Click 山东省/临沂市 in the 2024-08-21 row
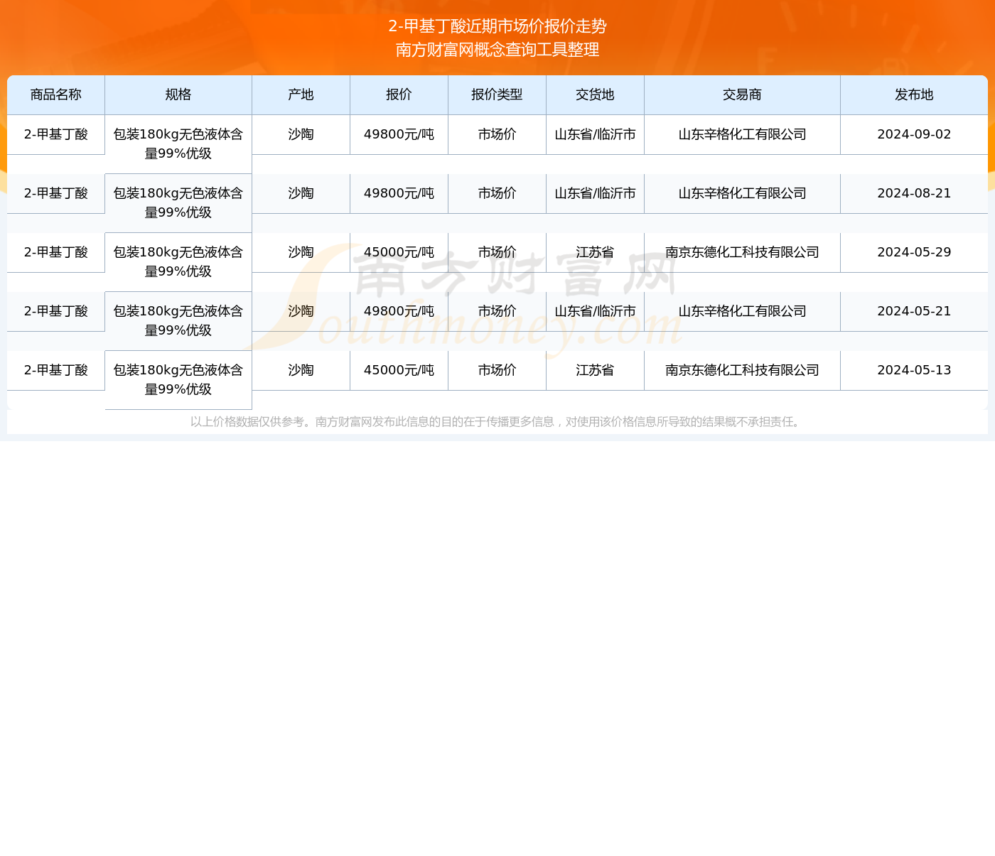Screen dimensions: 995x856 [x=596, y=193]
